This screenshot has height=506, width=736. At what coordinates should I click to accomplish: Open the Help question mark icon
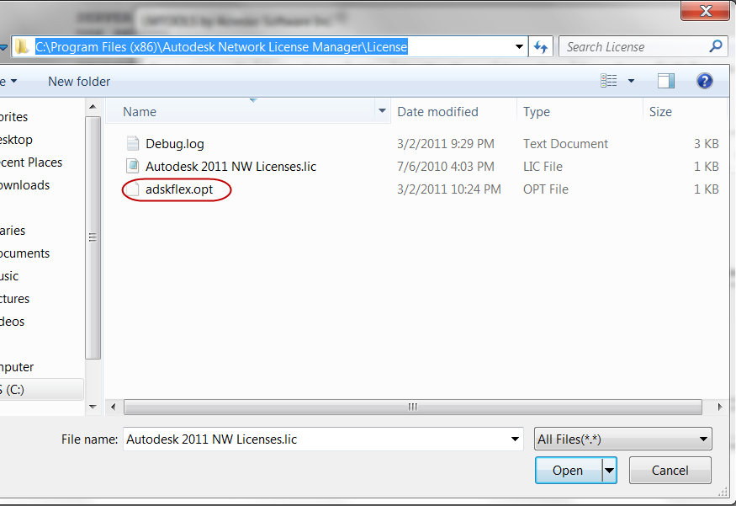coord(704,82)
